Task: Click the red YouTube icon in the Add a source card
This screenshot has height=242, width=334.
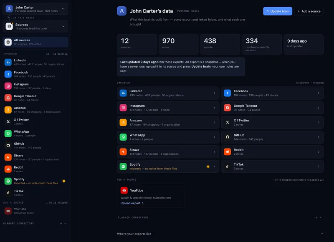Action: click(124, 190)
